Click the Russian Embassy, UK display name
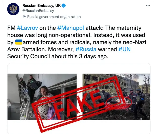The height and width of the screenshot is (134, 154). pos(41,6)
